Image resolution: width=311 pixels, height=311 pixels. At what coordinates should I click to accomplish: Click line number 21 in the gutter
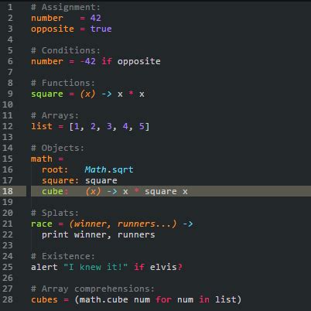point(7,224)
